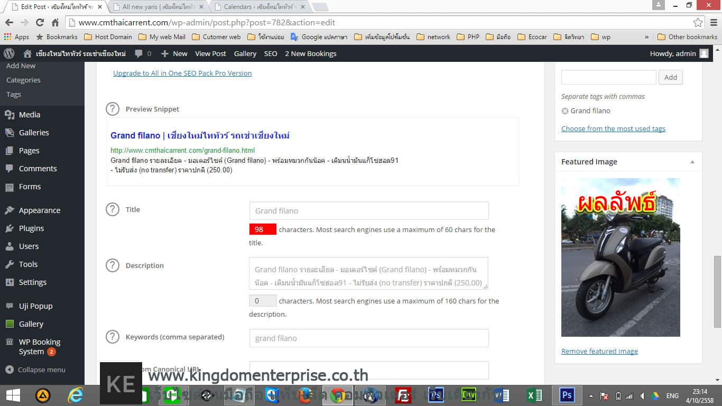
Task: Open the comments bubble in admin bar
Action: (x=142, y=53)
